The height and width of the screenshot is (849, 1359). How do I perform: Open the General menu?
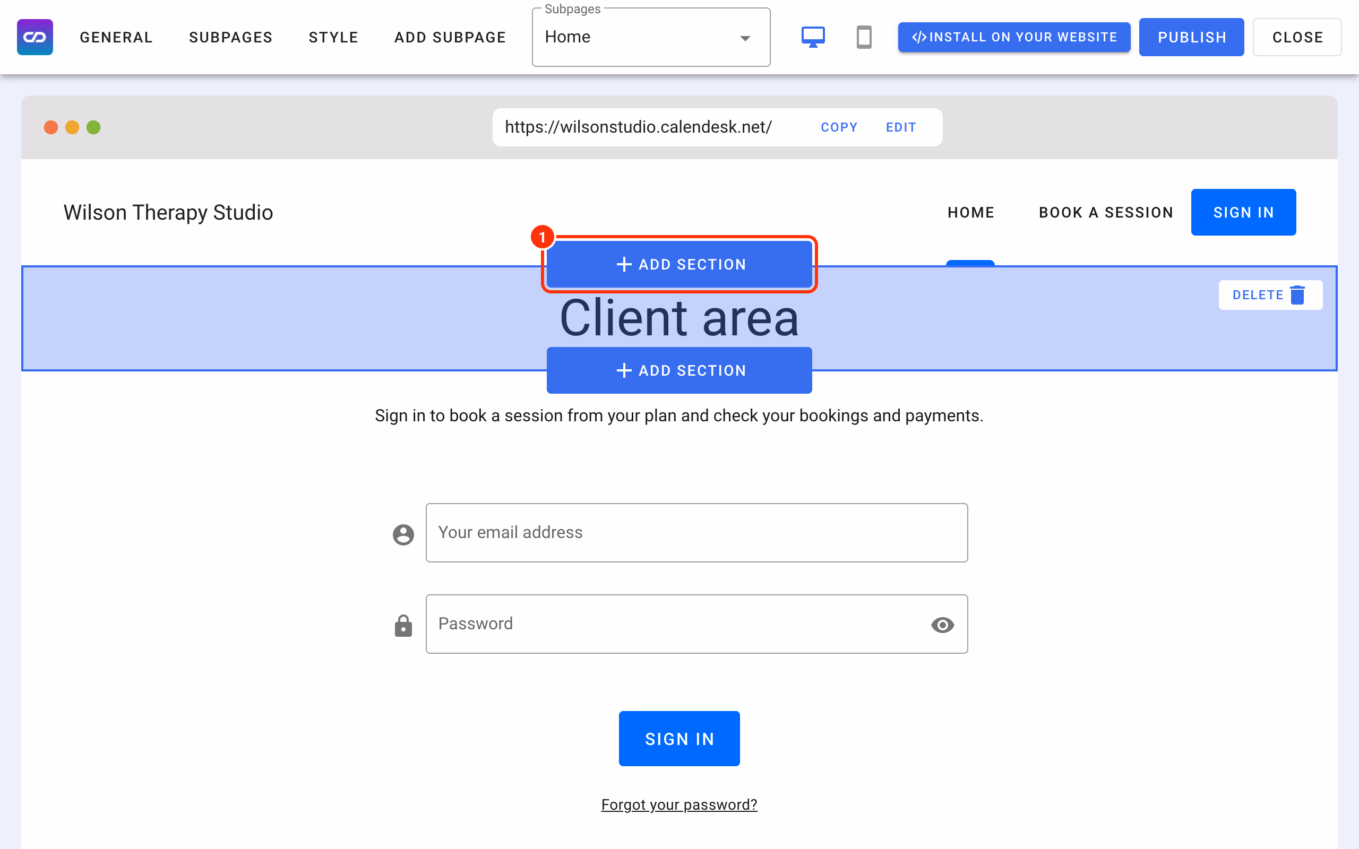click(116, 37)
